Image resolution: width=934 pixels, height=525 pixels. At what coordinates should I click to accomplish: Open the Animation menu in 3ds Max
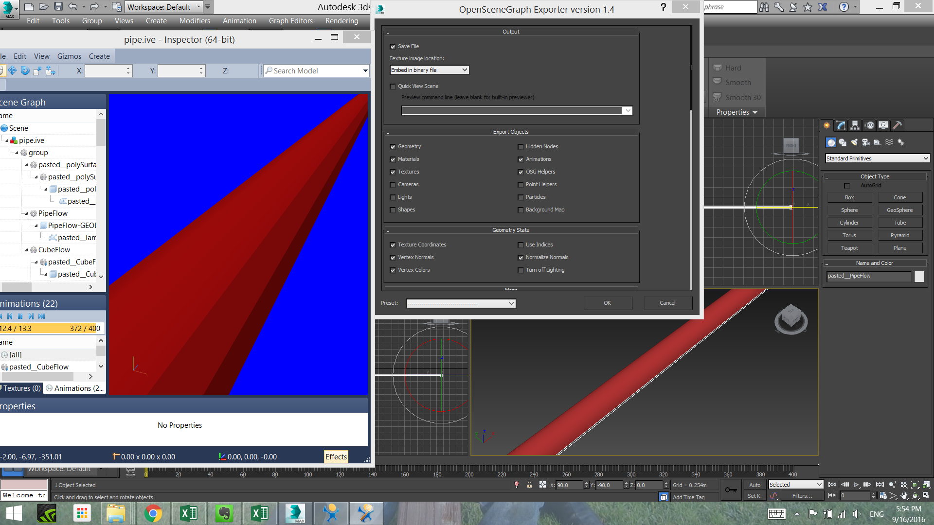point(239,21)
